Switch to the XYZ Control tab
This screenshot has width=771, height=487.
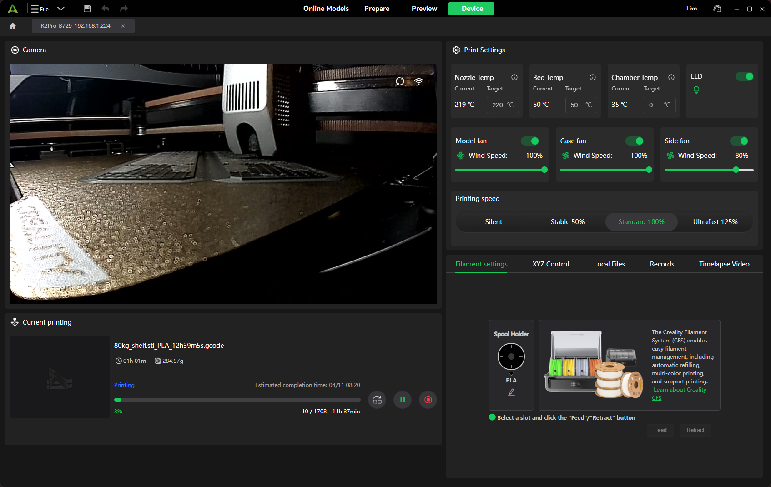(550, 264)
